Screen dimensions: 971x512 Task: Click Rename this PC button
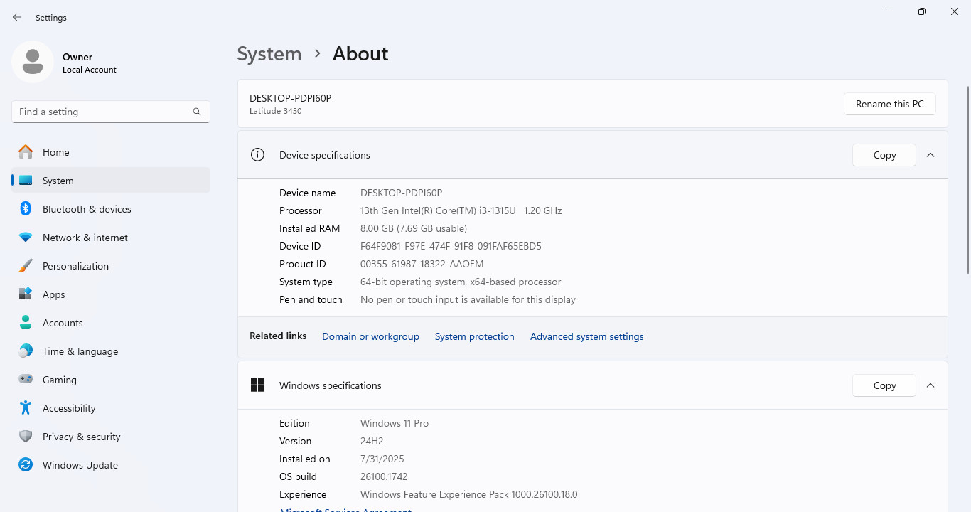[890, 104]
